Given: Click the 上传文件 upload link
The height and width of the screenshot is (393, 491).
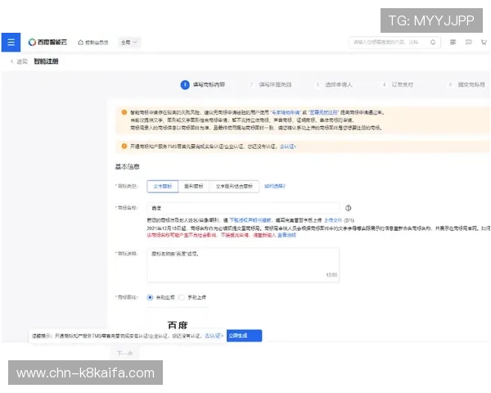Looking at the screenshot, I should click(x=333, y=220).
